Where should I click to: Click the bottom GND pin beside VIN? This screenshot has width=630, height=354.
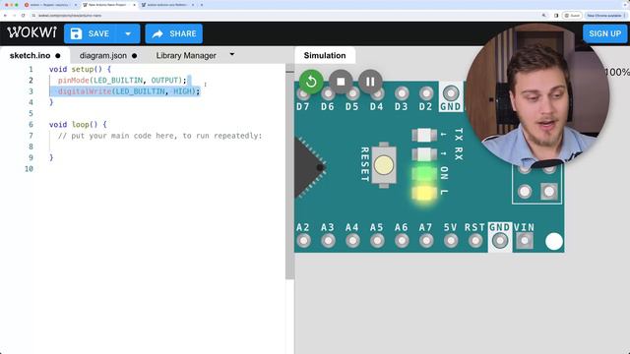[x=500, y=241]
